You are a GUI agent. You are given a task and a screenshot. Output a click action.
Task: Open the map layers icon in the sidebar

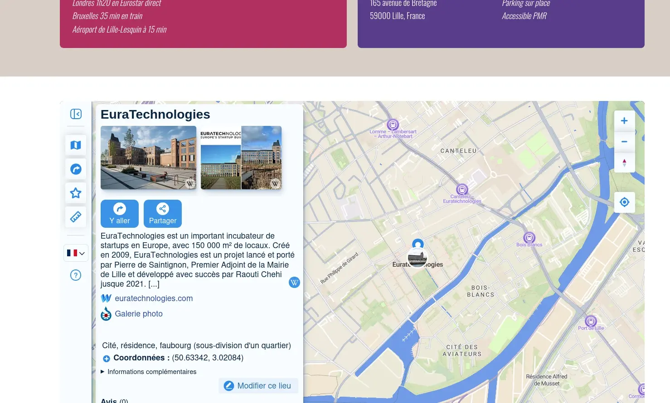tap(76, 145)
